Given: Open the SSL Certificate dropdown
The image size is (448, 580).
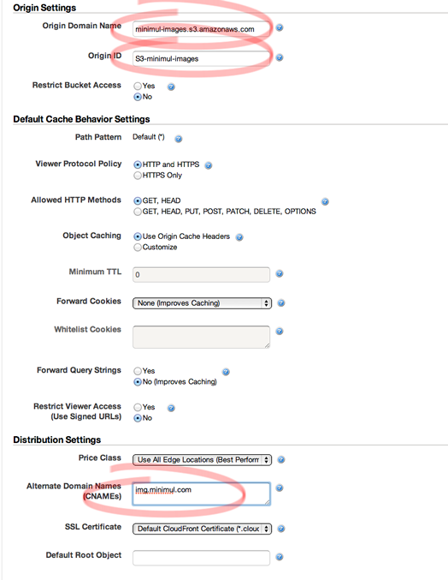Looking at the screenshot, I should [202, 529].
